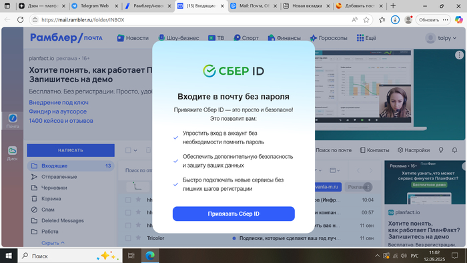Open Шоу-бизнес section link

click(179, 38)
